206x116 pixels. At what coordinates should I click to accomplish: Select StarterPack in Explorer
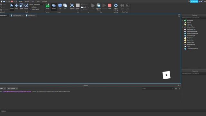point(190,40)
